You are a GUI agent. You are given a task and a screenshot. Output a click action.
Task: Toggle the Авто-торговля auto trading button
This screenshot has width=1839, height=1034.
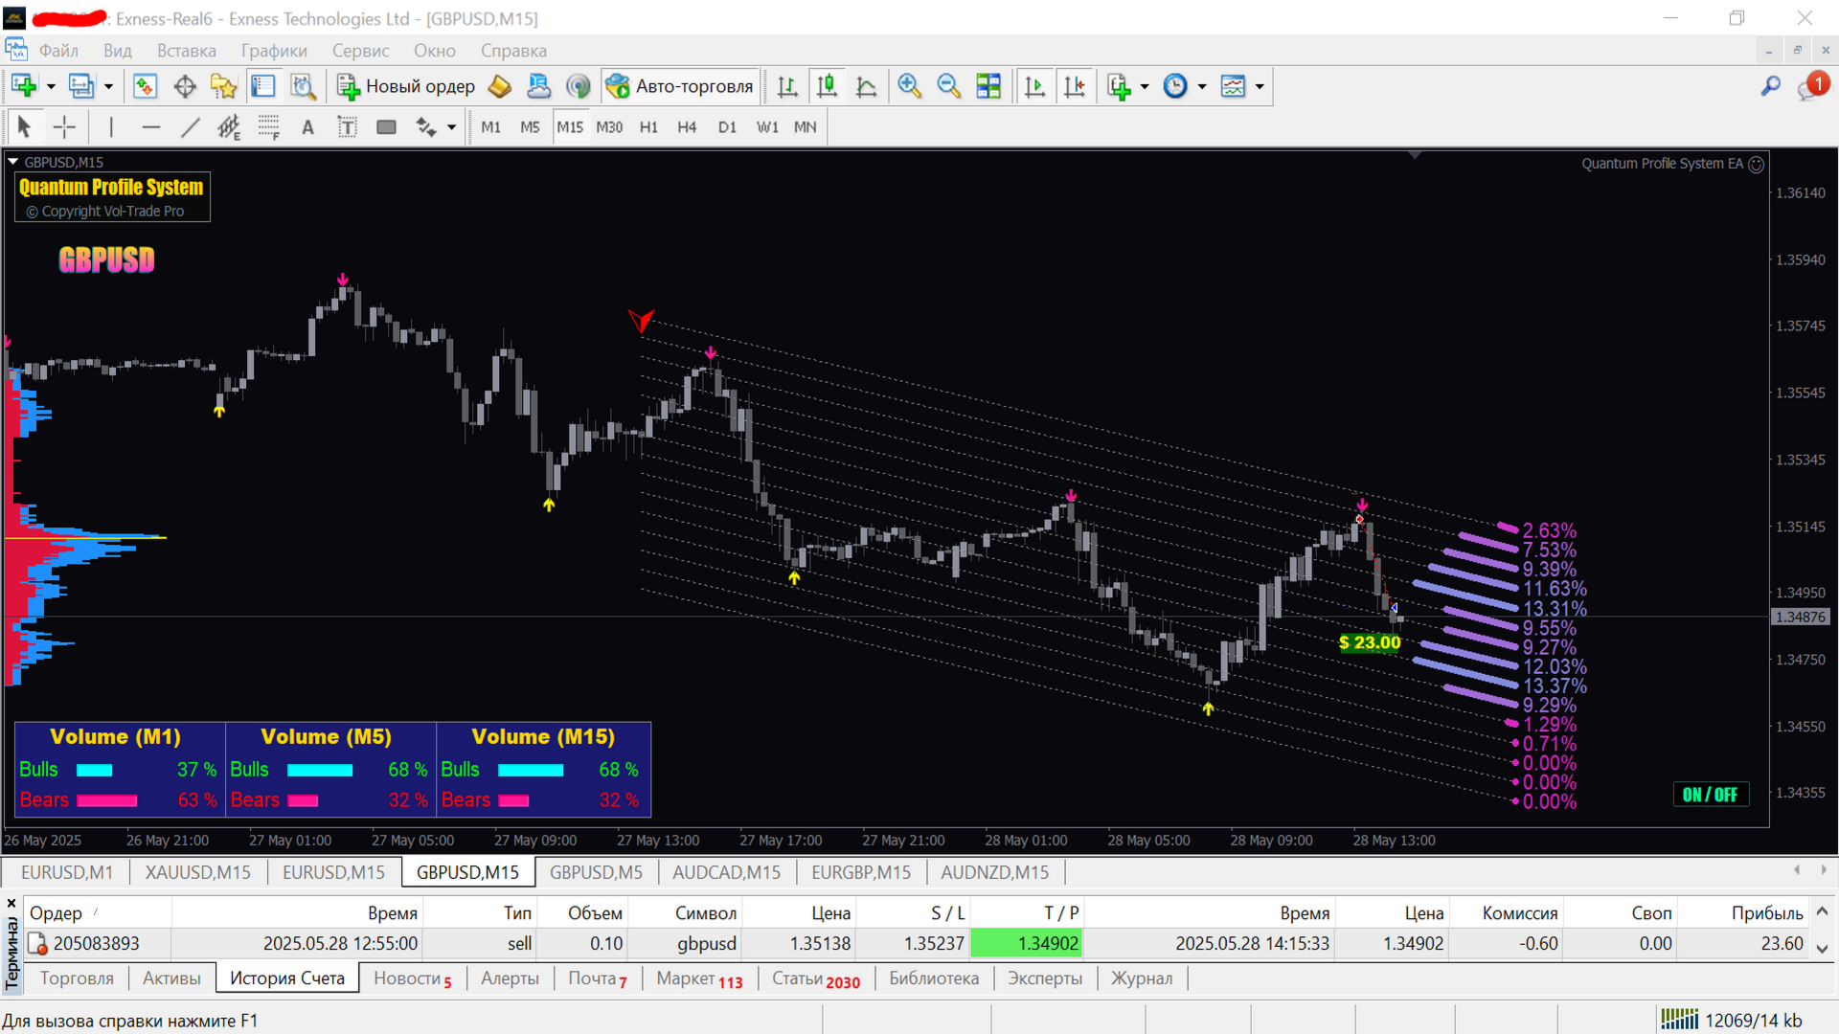[x=680, y=86]
